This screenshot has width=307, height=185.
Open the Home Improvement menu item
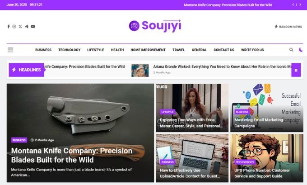point(148,50)
